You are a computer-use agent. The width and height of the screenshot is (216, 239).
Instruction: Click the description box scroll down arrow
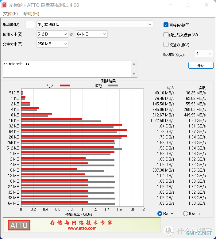click(x=134, y=74)
